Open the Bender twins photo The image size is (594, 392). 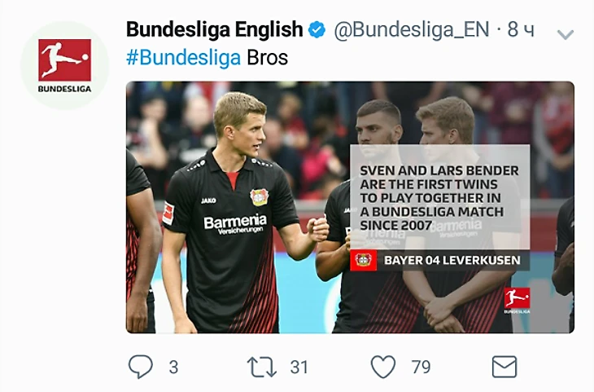tap(350, 207)
